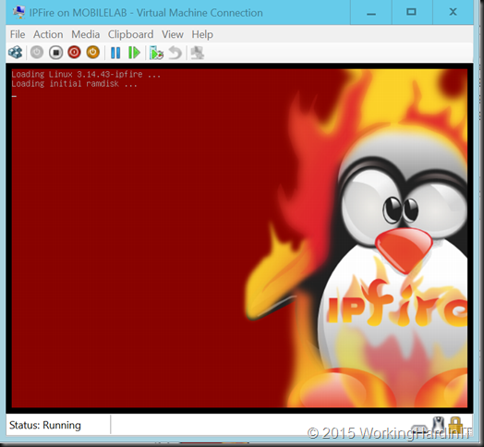Save the VM state with orange button

[x=93, y=53]
